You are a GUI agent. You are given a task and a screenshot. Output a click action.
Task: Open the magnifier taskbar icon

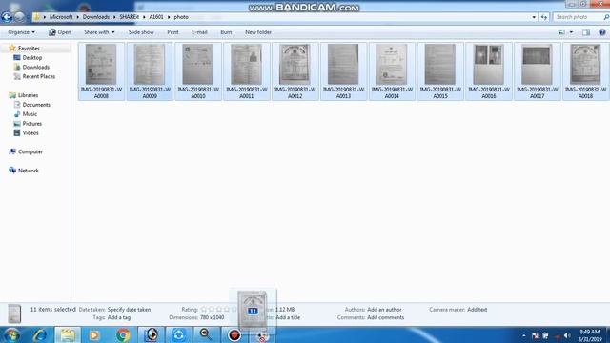tap(206, 334)
